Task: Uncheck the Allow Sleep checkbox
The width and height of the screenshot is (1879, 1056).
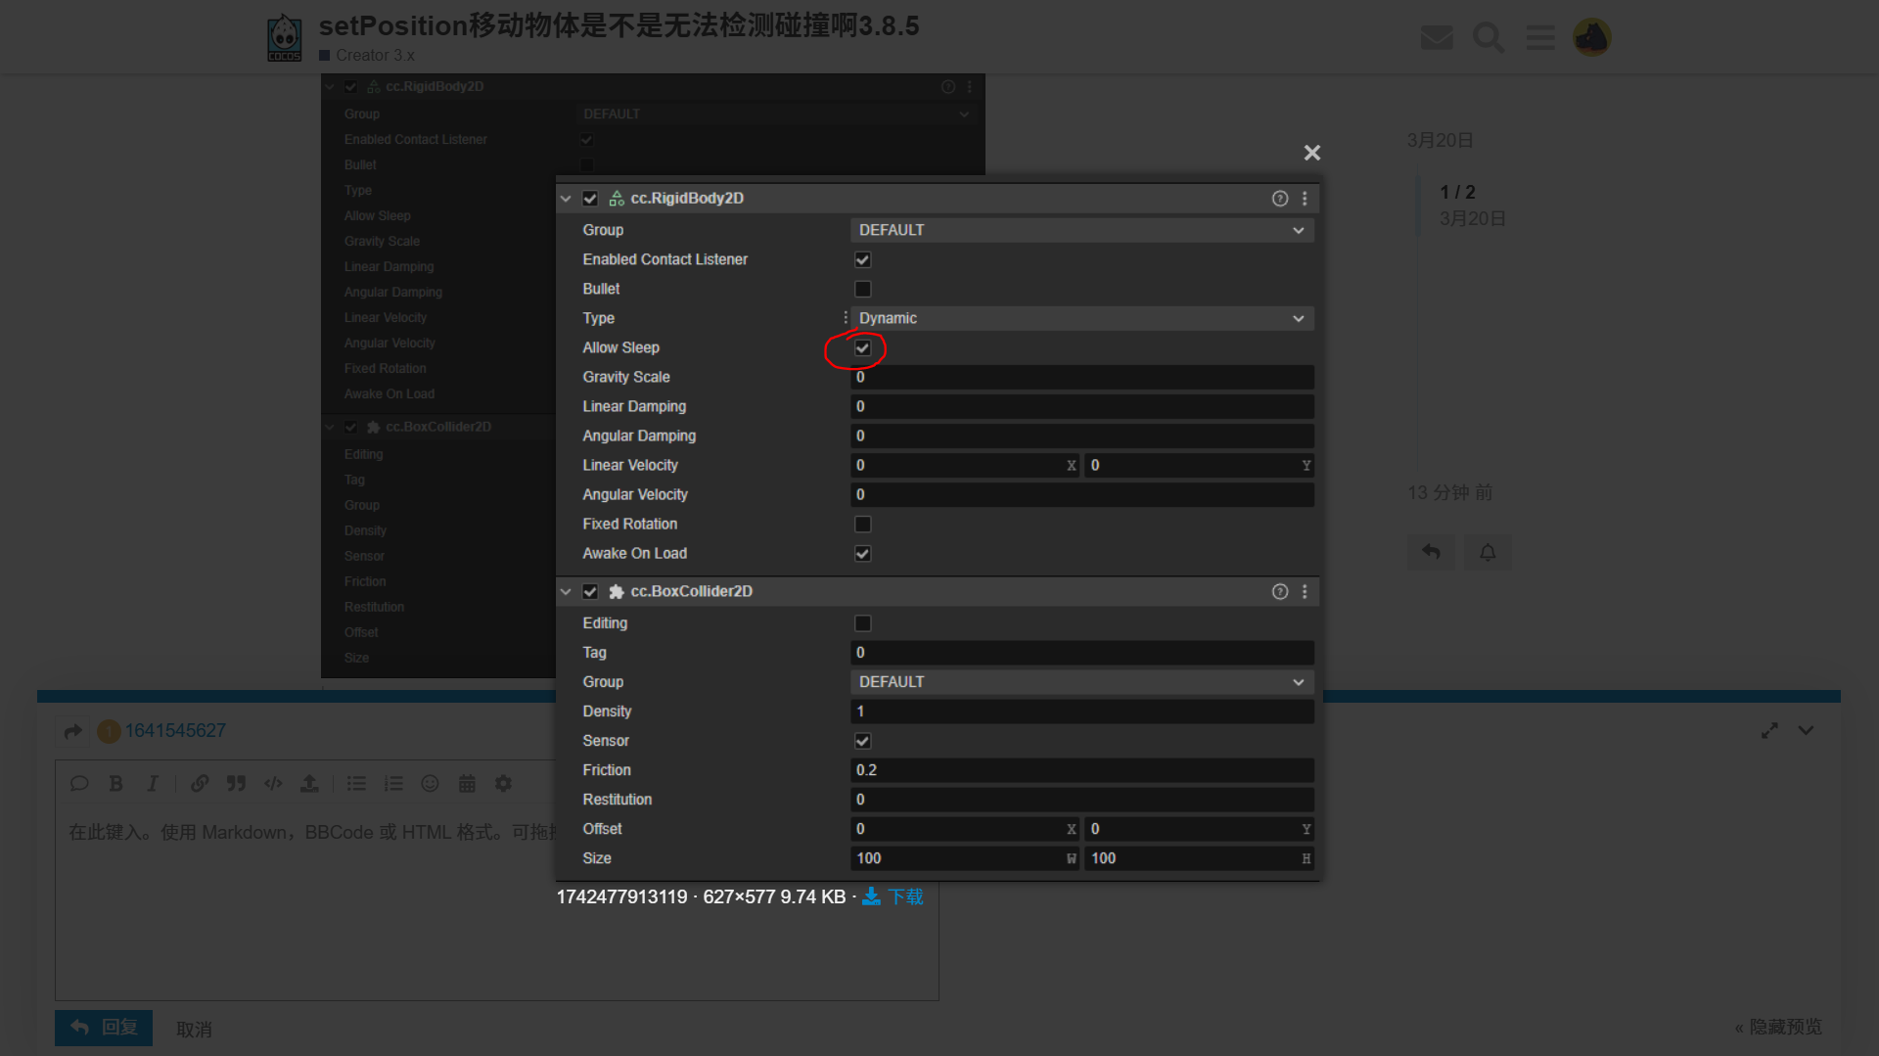Action: [862, 347]
